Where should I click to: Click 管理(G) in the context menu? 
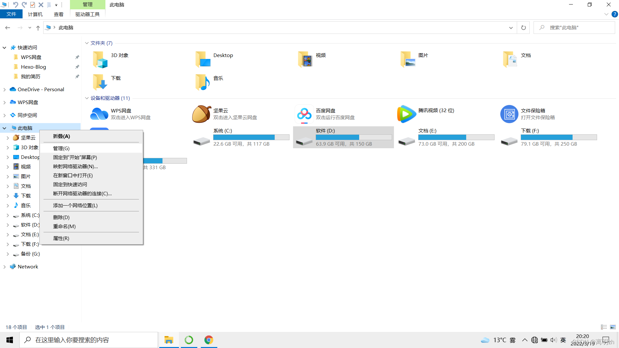(x=61, y=148)
